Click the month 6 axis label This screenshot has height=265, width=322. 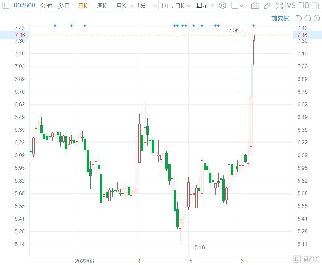tap(242, 261)
